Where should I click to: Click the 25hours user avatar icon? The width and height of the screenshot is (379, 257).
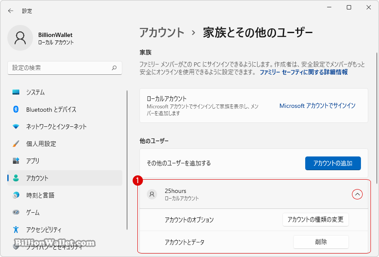pos(152,194)
